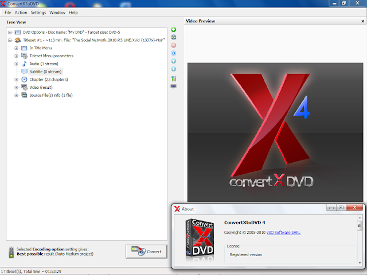Close the Video Preview panel
The image size is (367, 275).
(x=363, y=21)
